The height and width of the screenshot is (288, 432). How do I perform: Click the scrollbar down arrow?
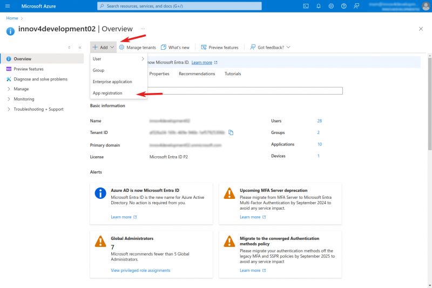[429, 285]
